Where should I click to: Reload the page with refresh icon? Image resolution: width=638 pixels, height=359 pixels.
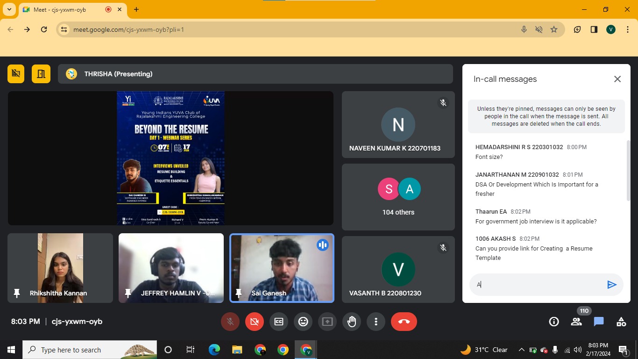(x=44, y=29)
